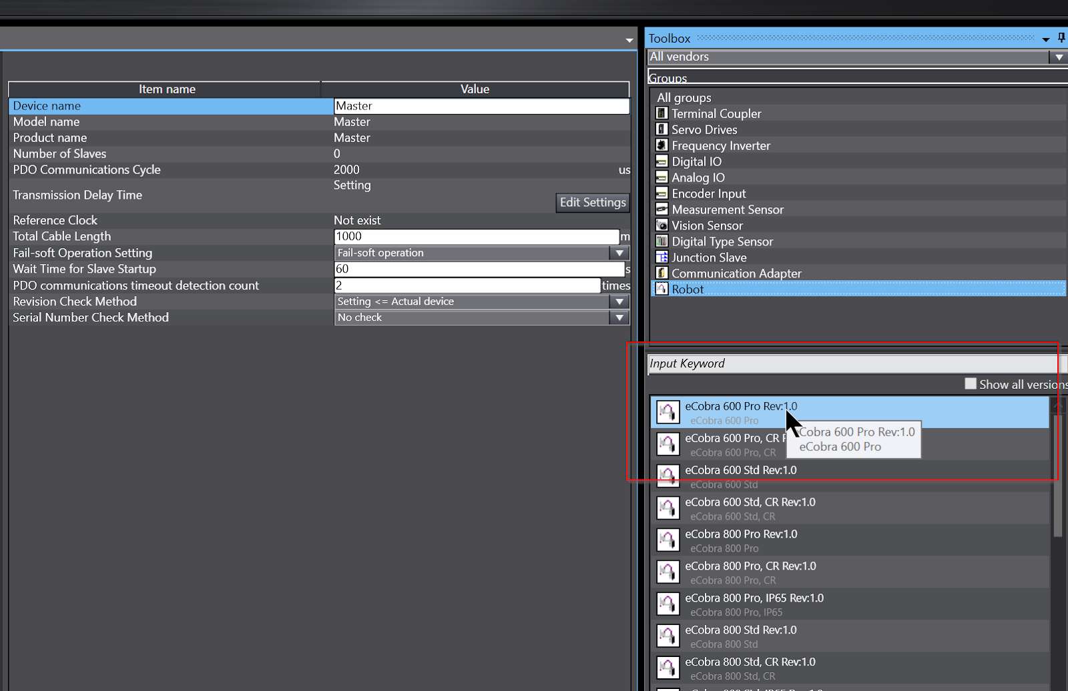The width and height of the screenshot is (1068, 691).
Task: Click the Total Cable Length field
Action: pos(477,236)
